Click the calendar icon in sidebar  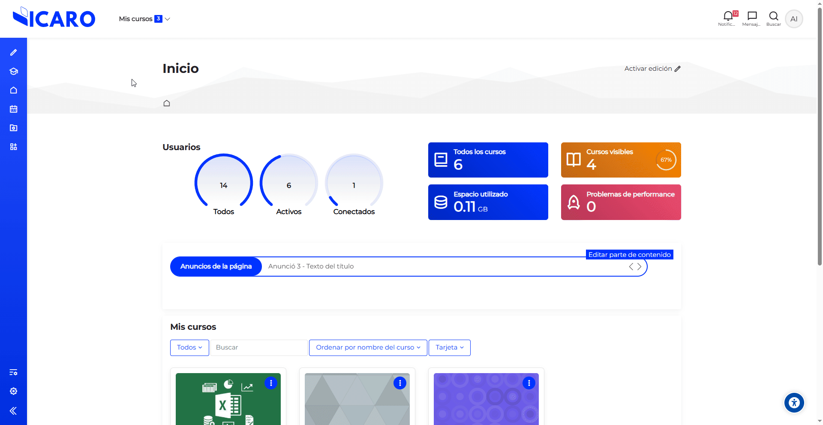tap(13, 109)
